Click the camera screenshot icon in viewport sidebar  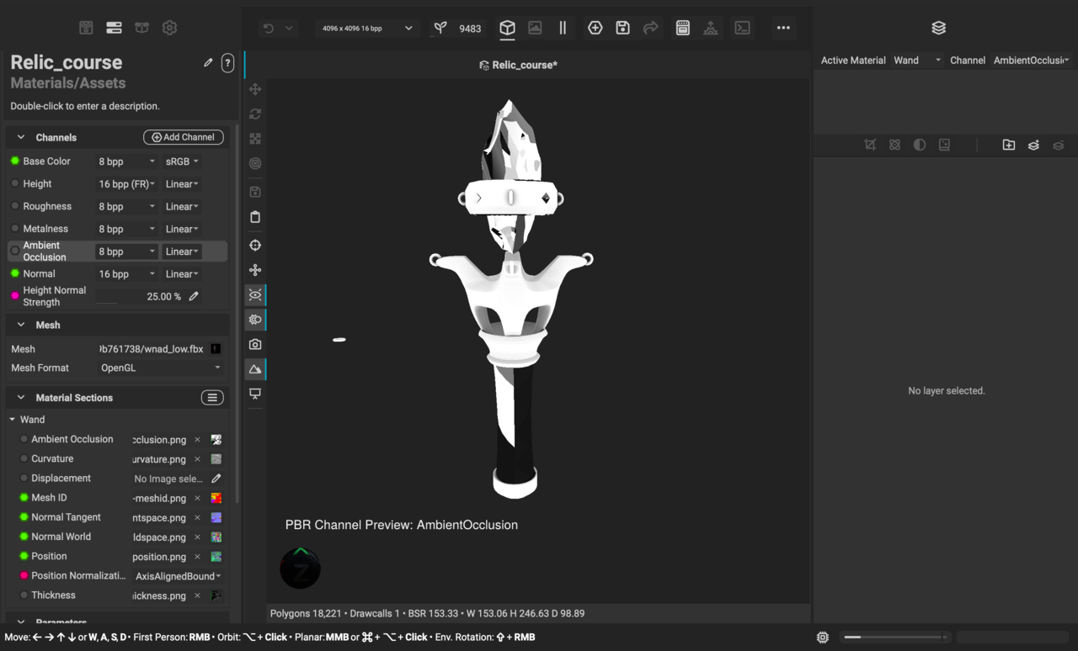coord(255,344)
